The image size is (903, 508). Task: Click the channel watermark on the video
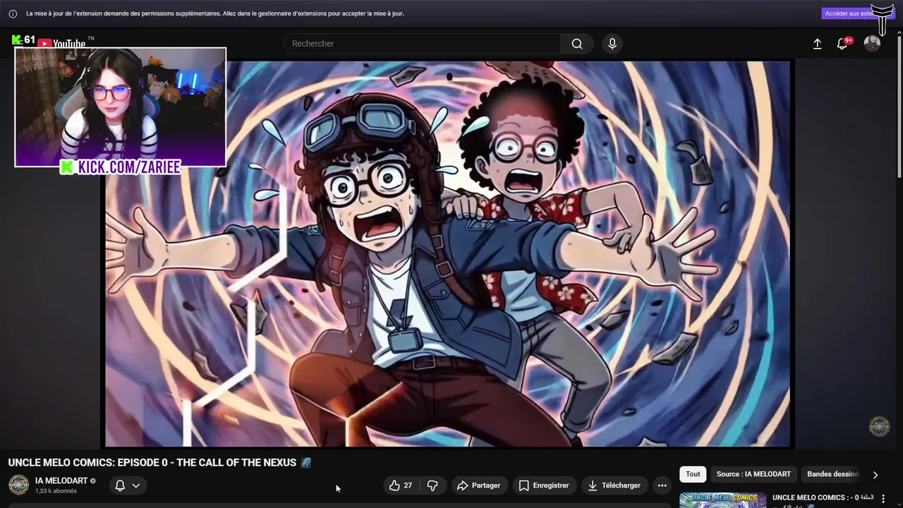click(x=879, y=426)
